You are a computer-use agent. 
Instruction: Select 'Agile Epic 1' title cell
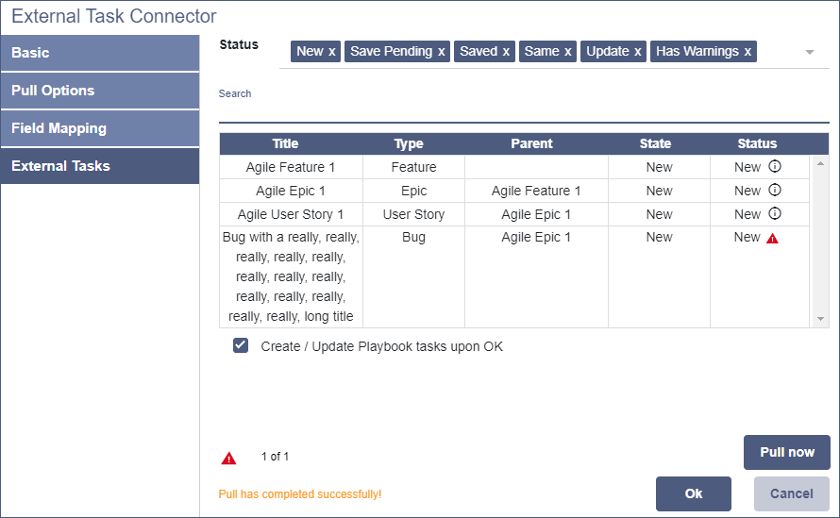pyautogui.click(x=291, y=191)
